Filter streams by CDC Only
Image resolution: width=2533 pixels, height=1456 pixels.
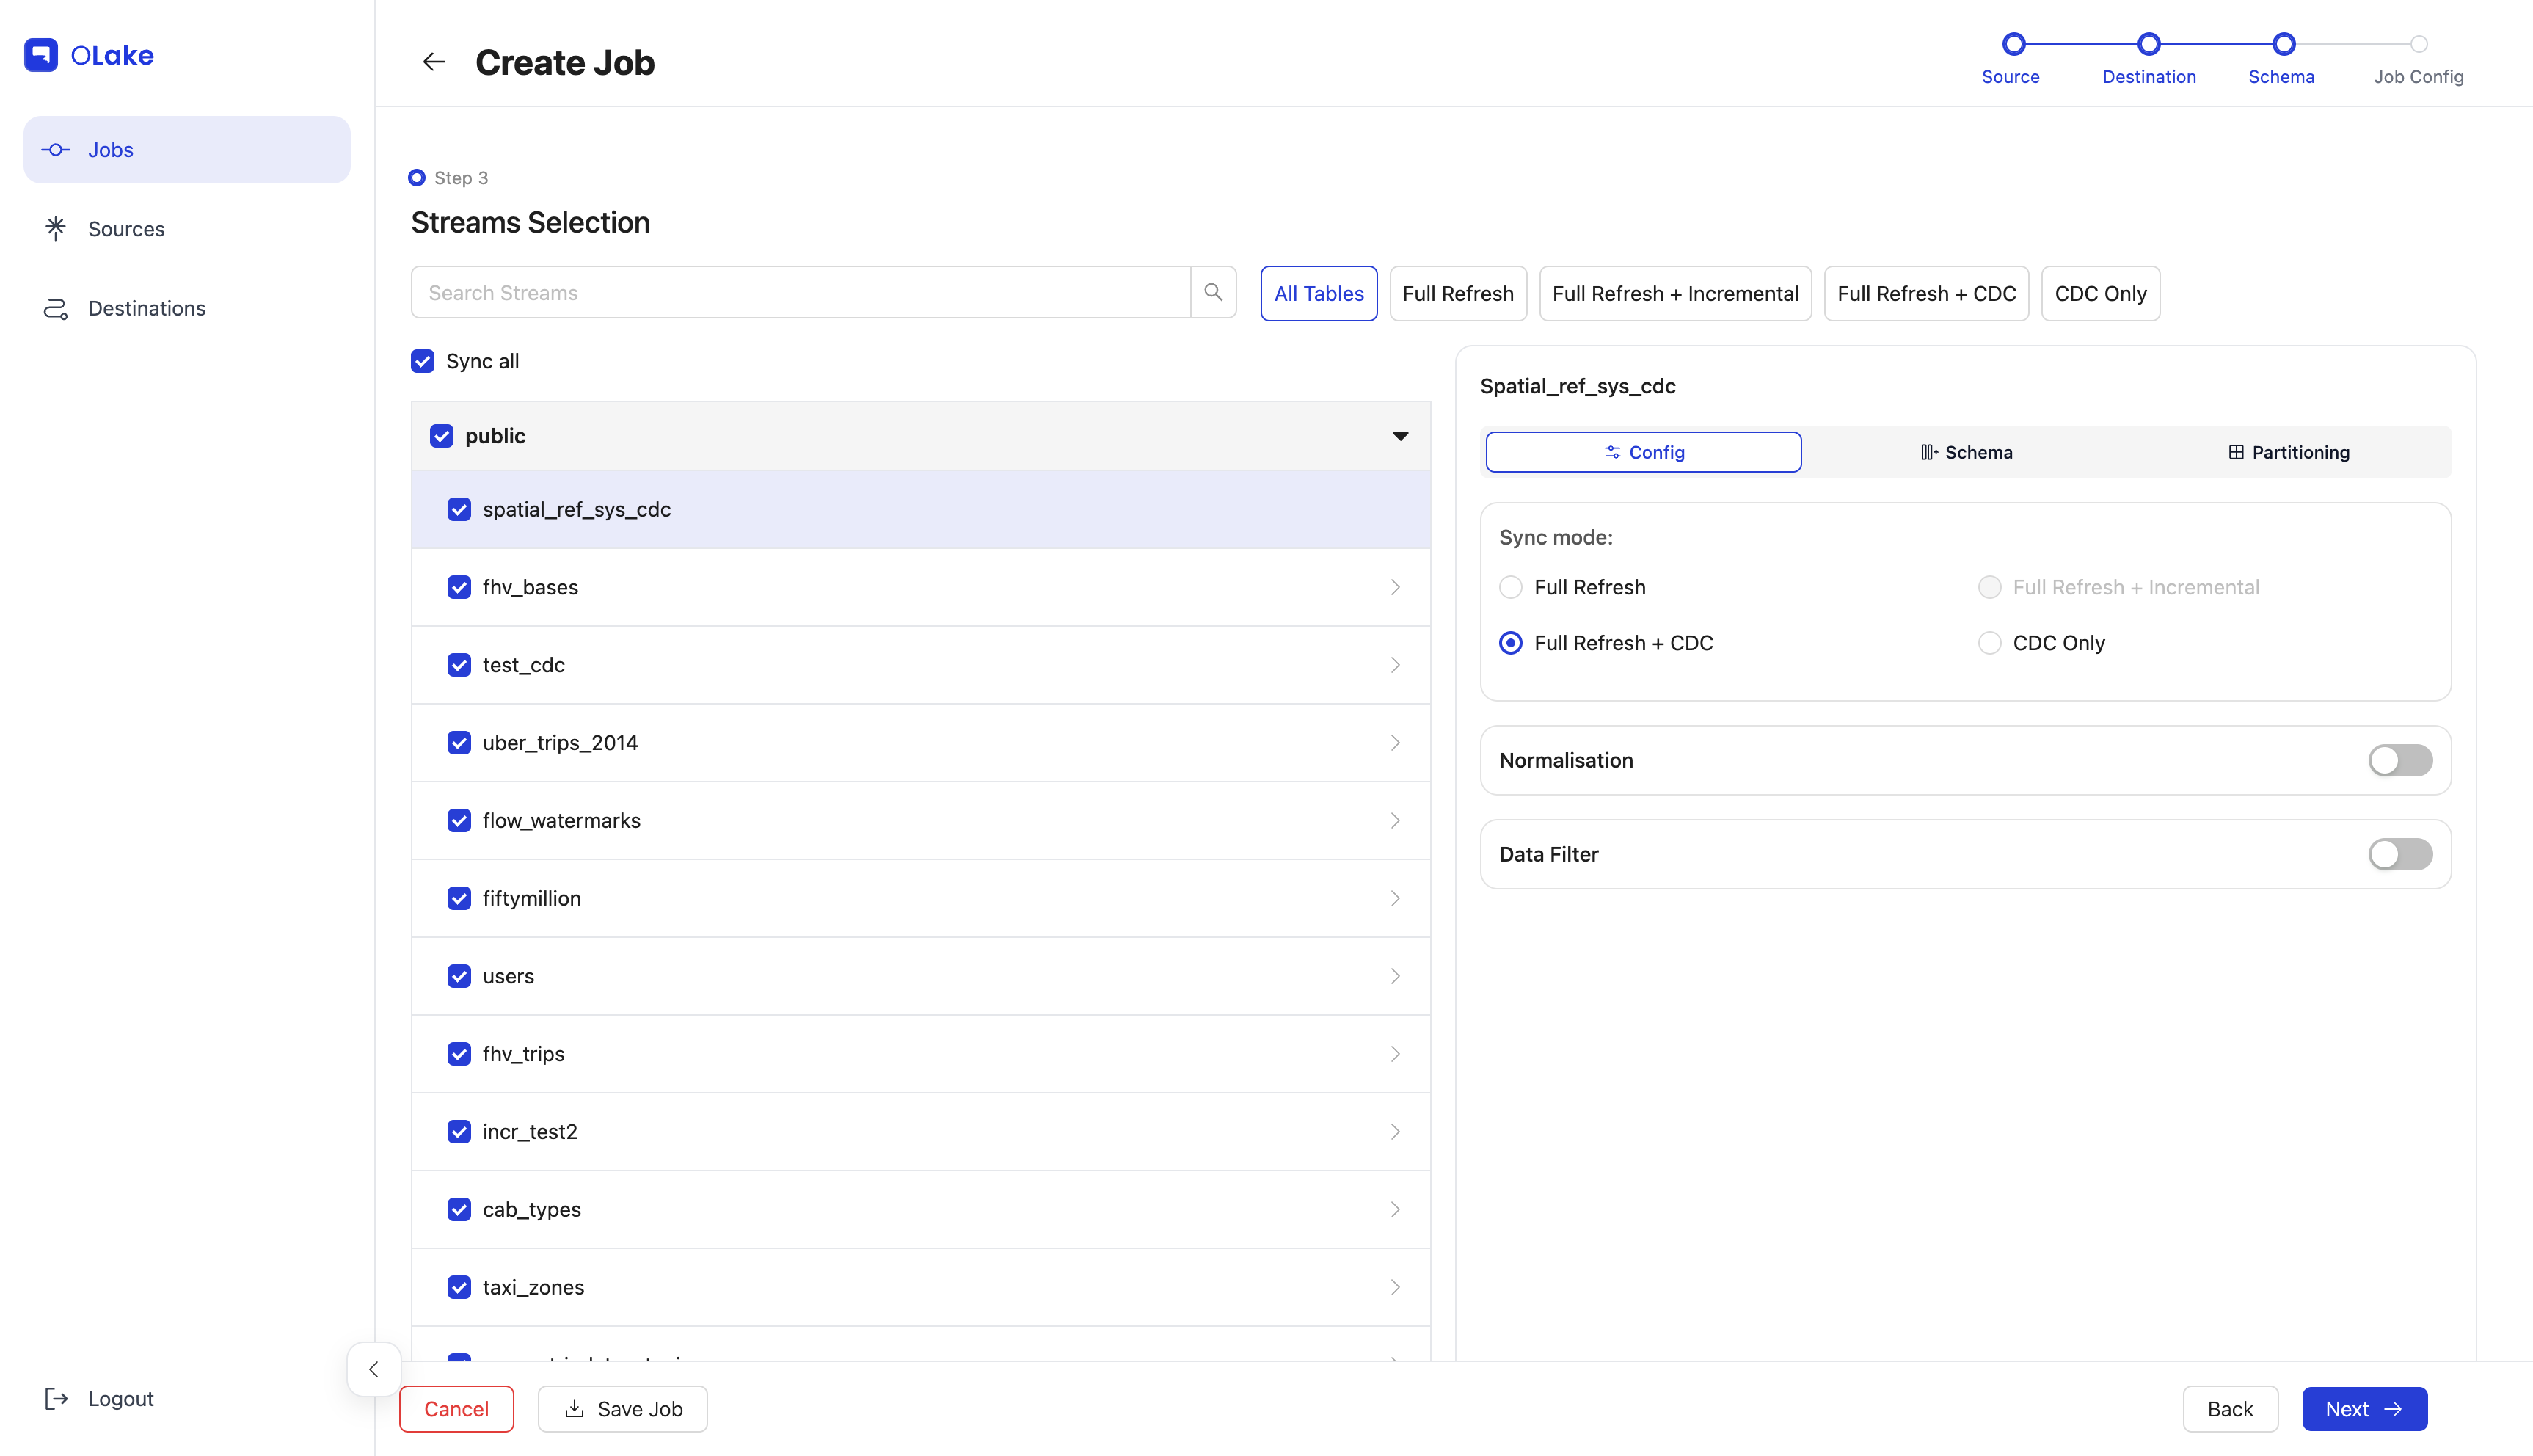2100,293
